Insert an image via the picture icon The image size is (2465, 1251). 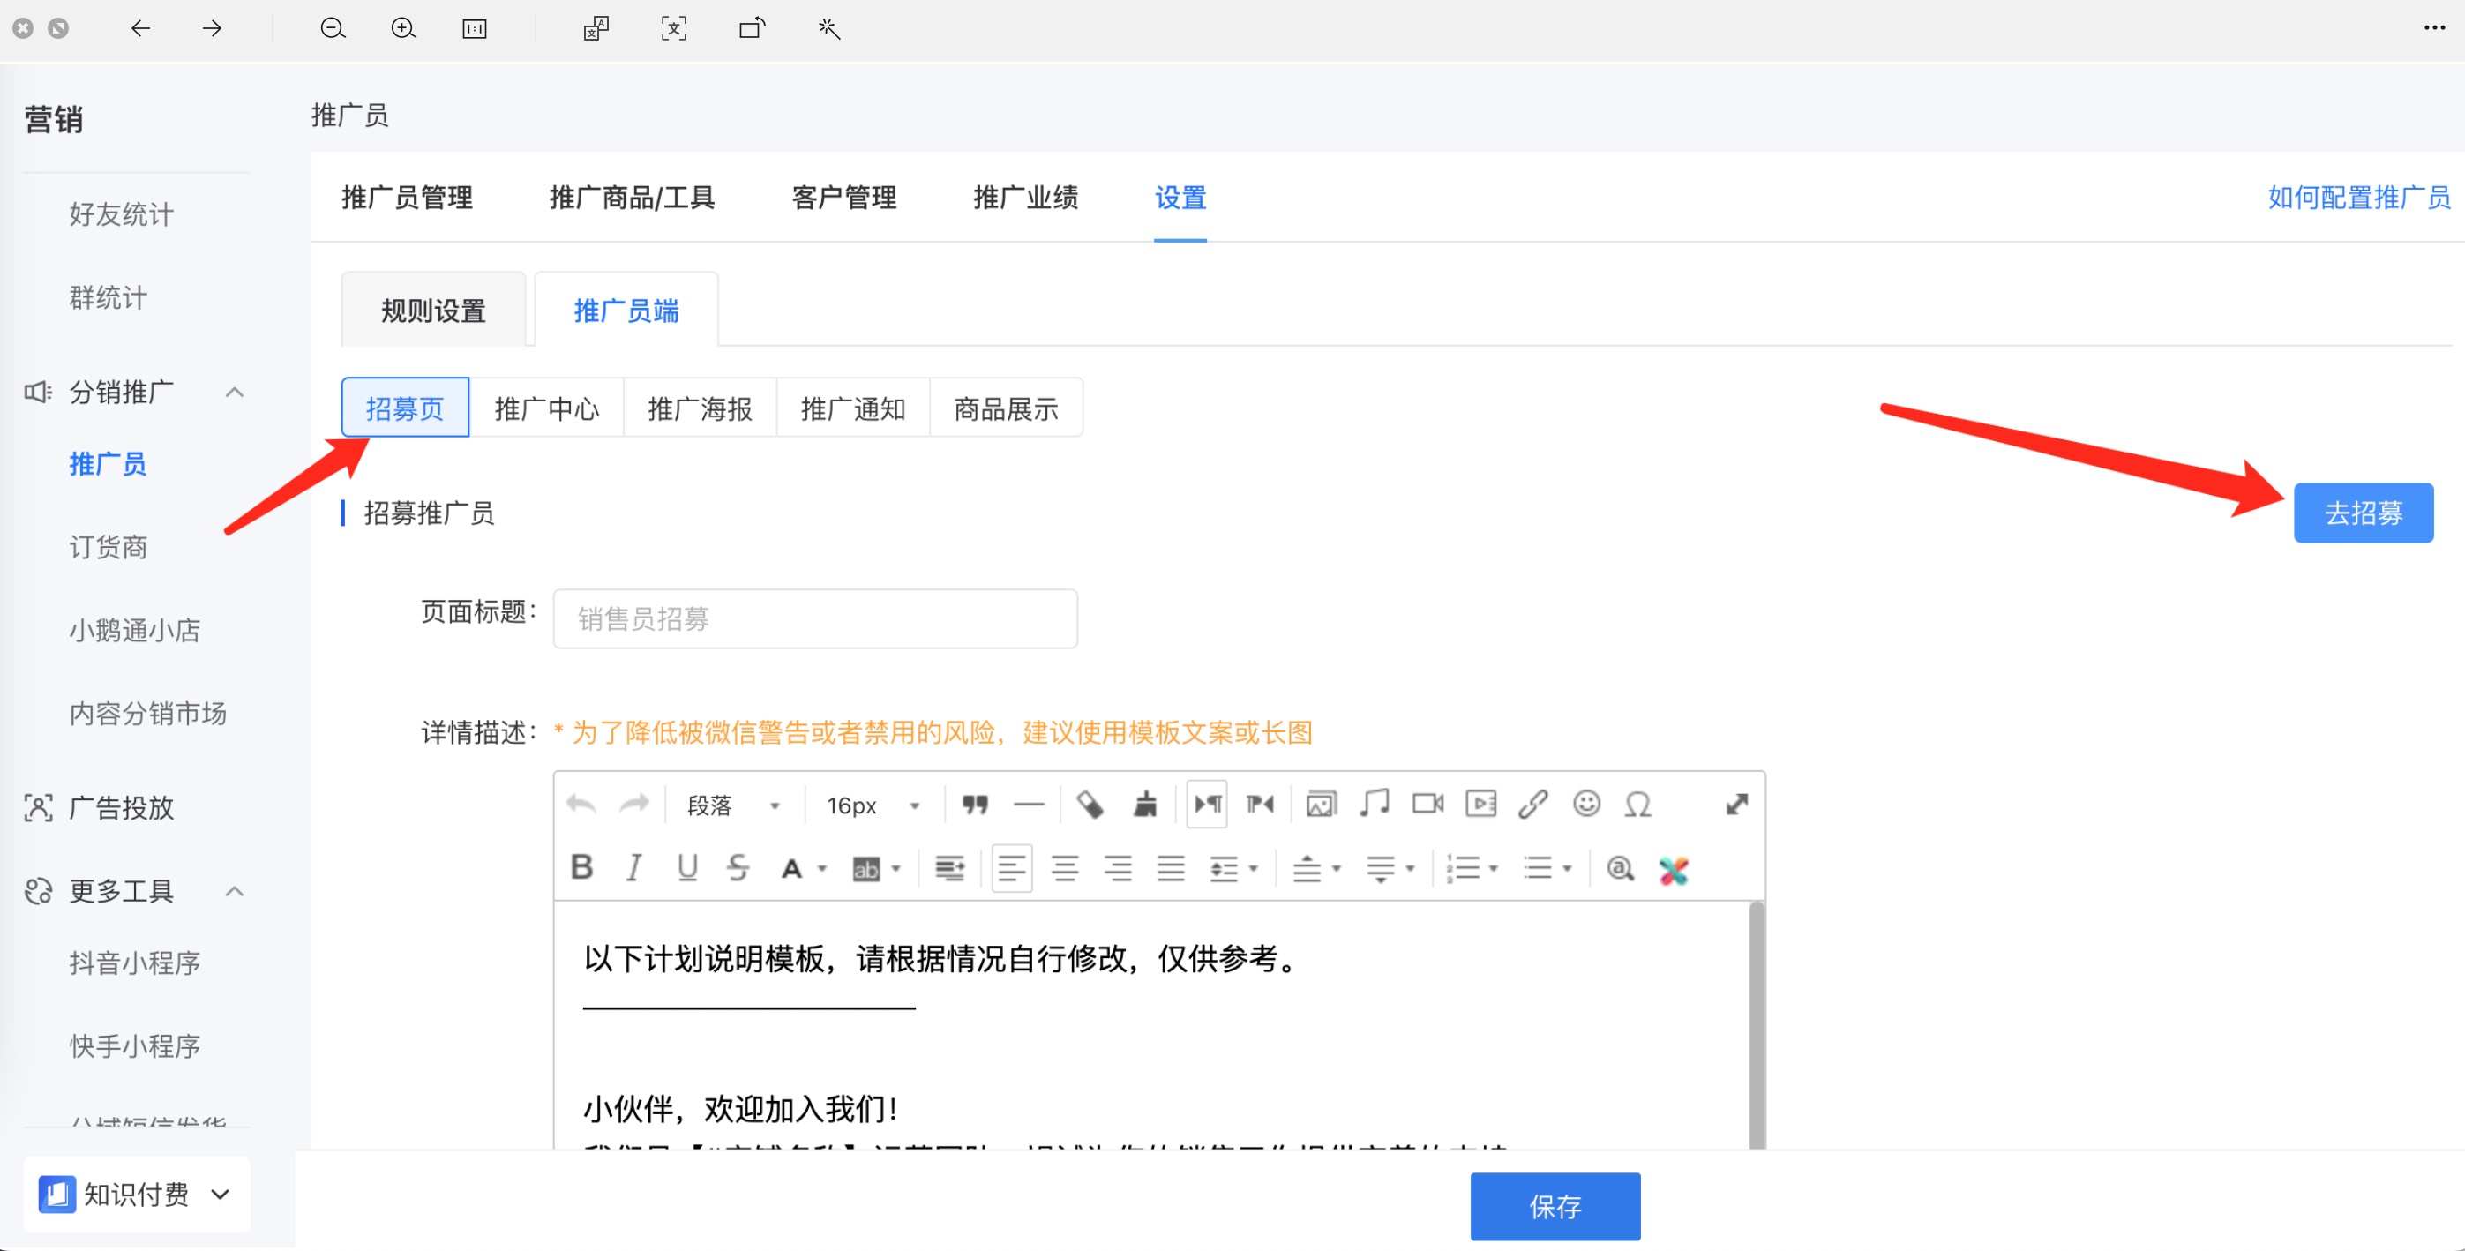tap(1321, 804)
